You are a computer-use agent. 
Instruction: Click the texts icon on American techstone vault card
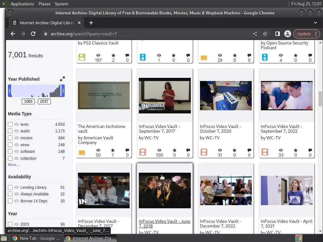82,153
